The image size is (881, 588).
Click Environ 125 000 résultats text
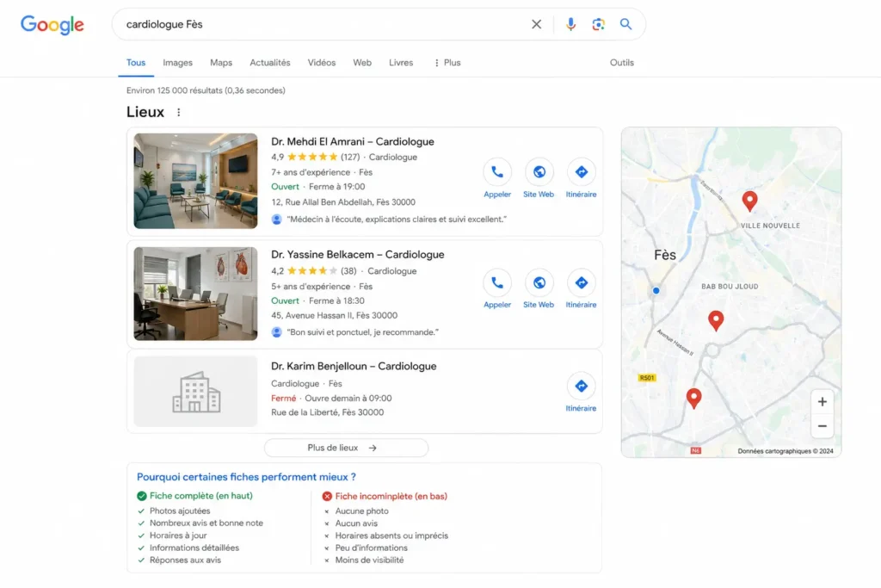click(206, 90)
